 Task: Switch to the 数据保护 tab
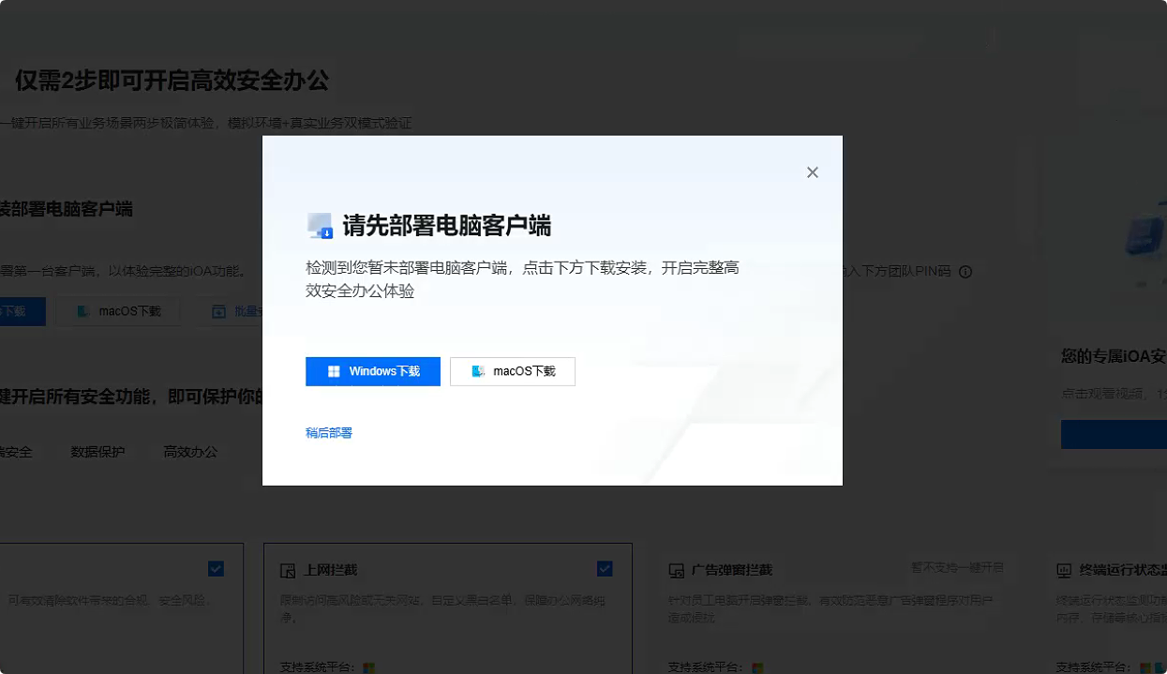[x=97, y=452]
